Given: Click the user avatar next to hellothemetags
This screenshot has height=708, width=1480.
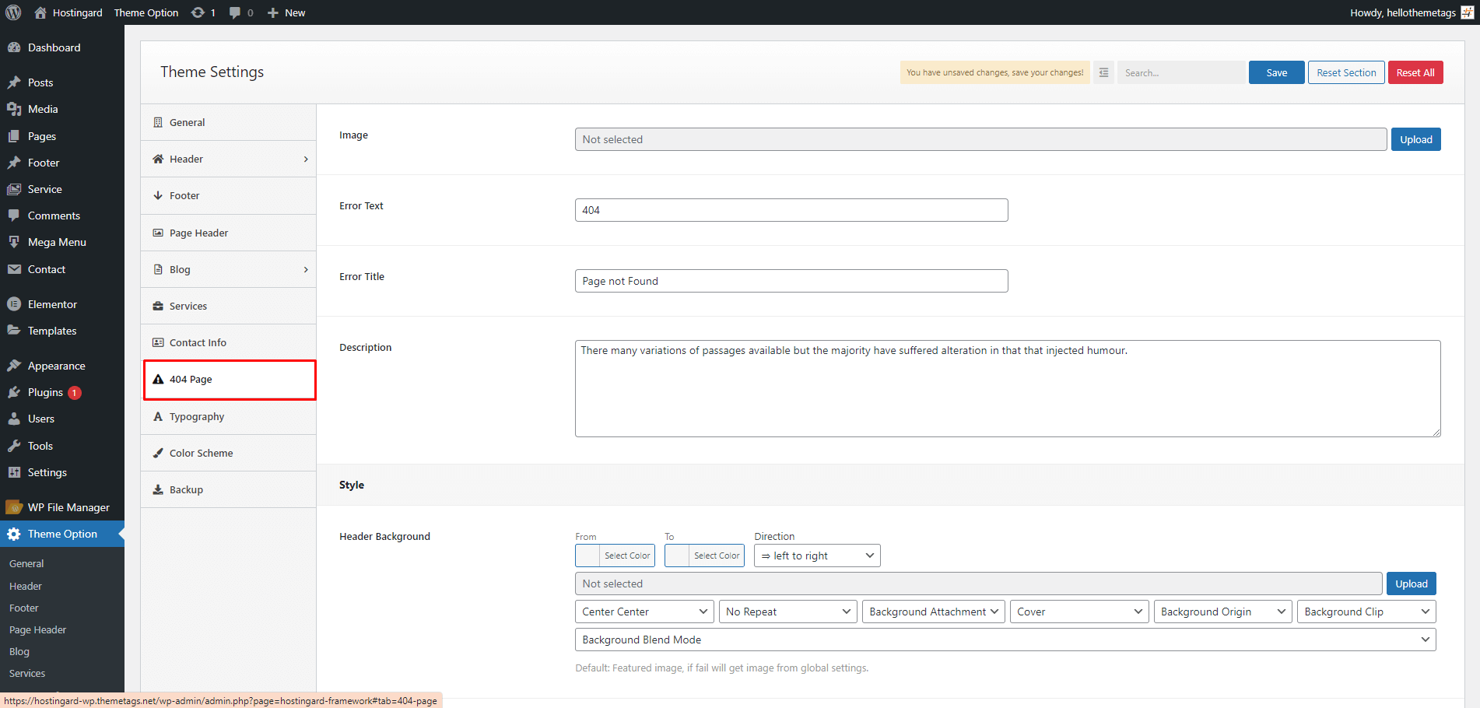Looking at the screenshot, I should (1468, 12).
